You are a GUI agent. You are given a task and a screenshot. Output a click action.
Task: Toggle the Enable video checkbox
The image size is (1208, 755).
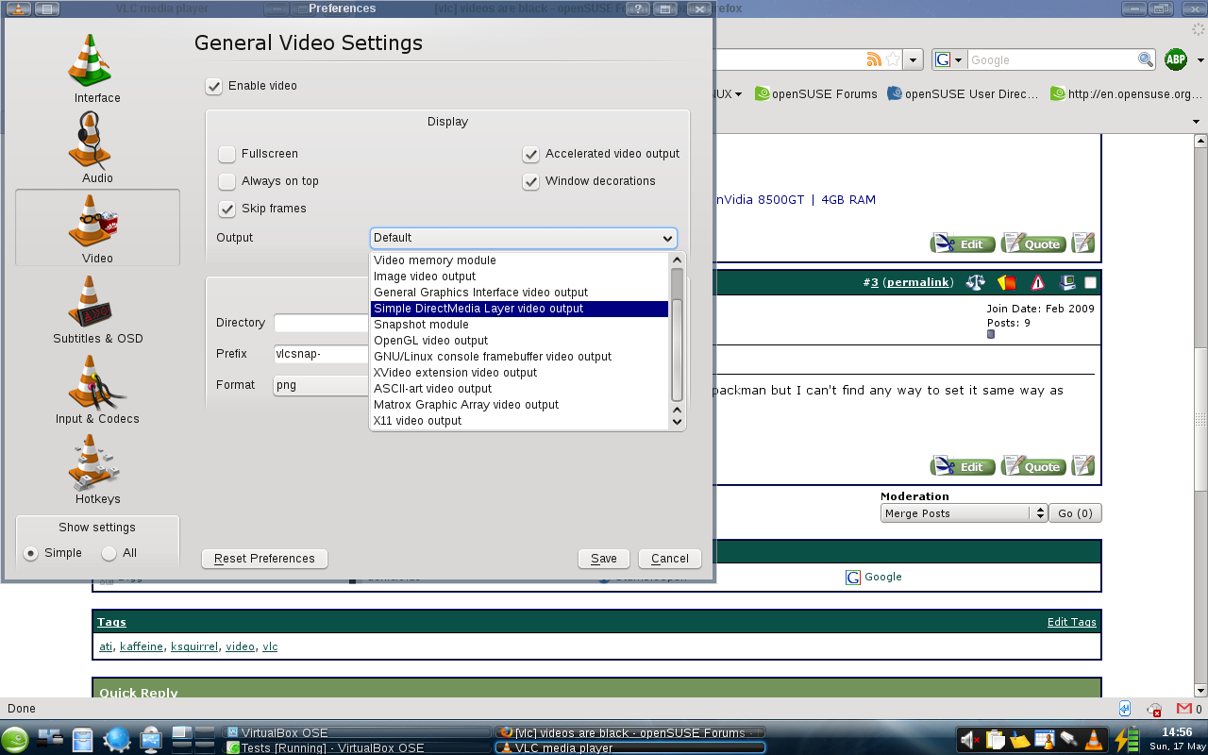pos(214,86)
